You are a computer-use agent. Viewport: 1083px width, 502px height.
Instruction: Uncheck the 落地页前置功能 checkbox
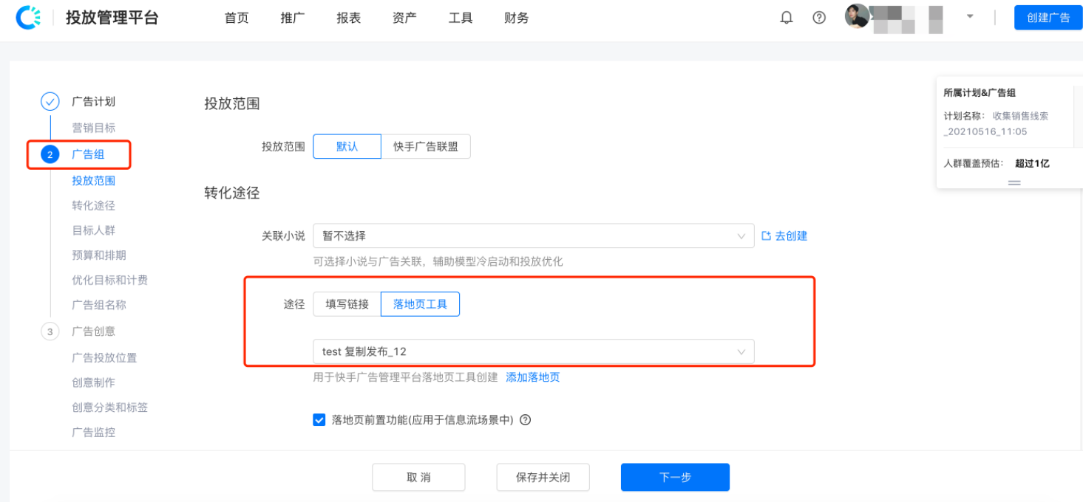click(x=319, y=419)
